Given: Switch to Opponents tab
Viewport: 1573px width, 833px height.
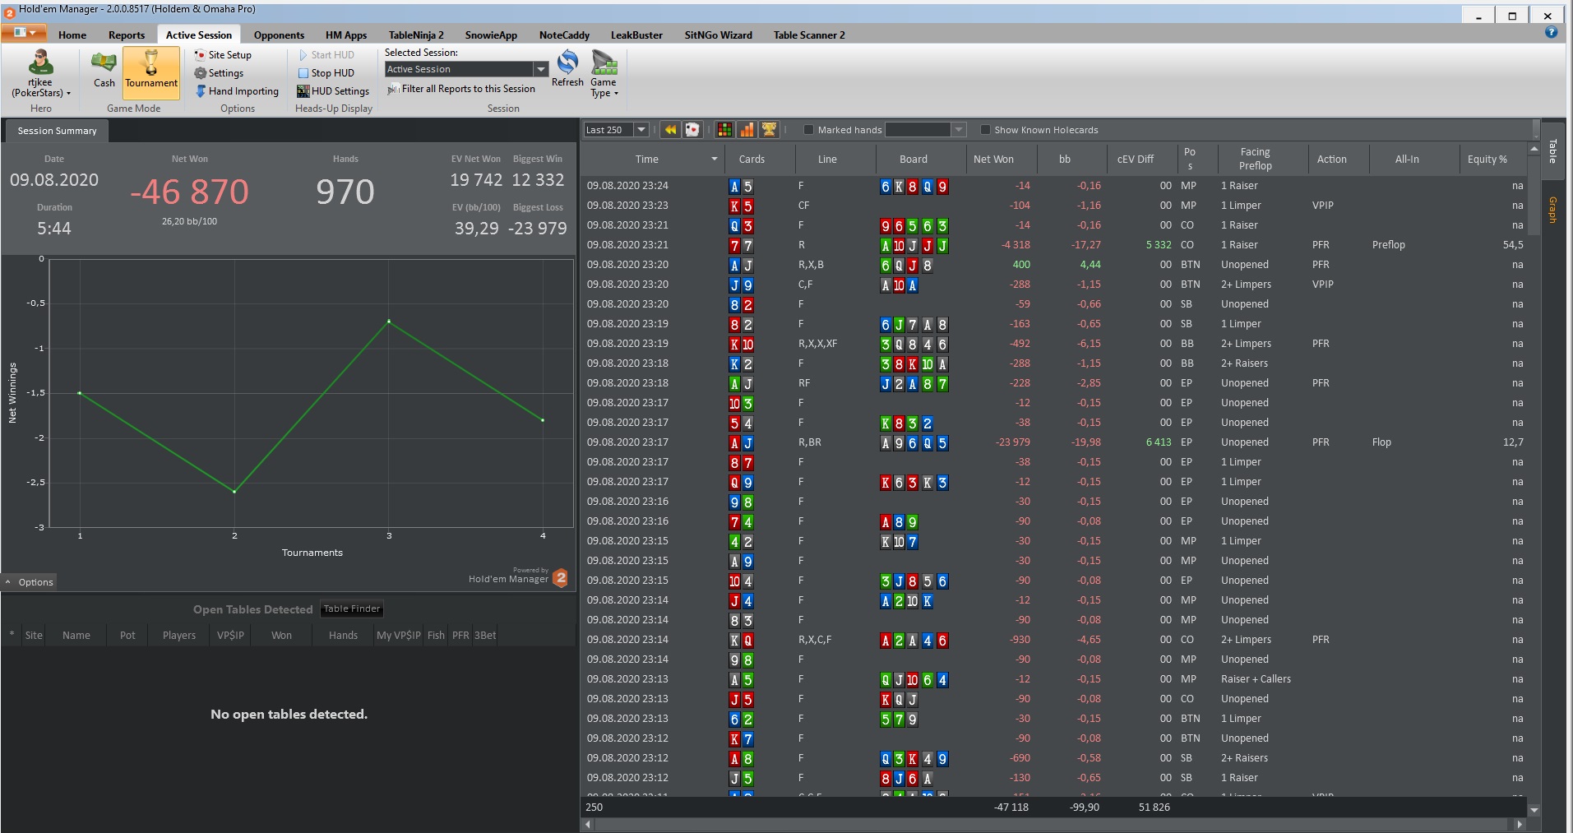Looking at the screenshot, I should pos(279,35).
